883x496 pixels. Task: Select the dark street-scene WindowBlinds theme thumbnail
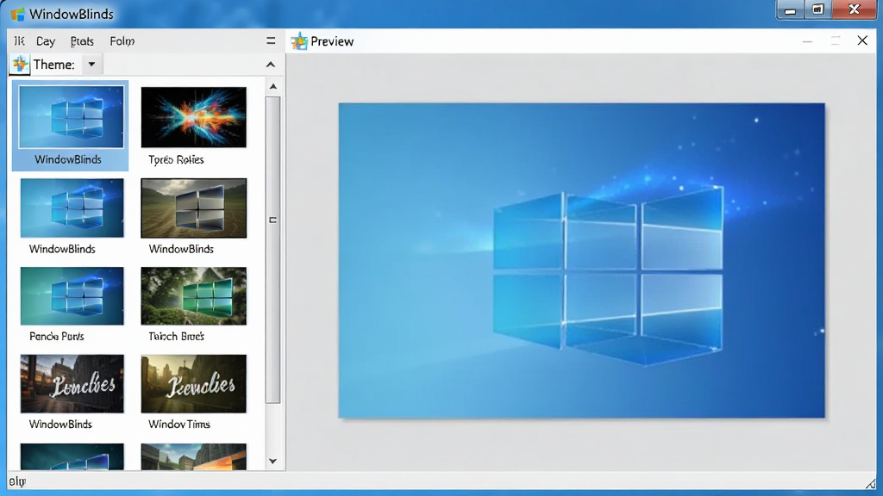(72, 383)
